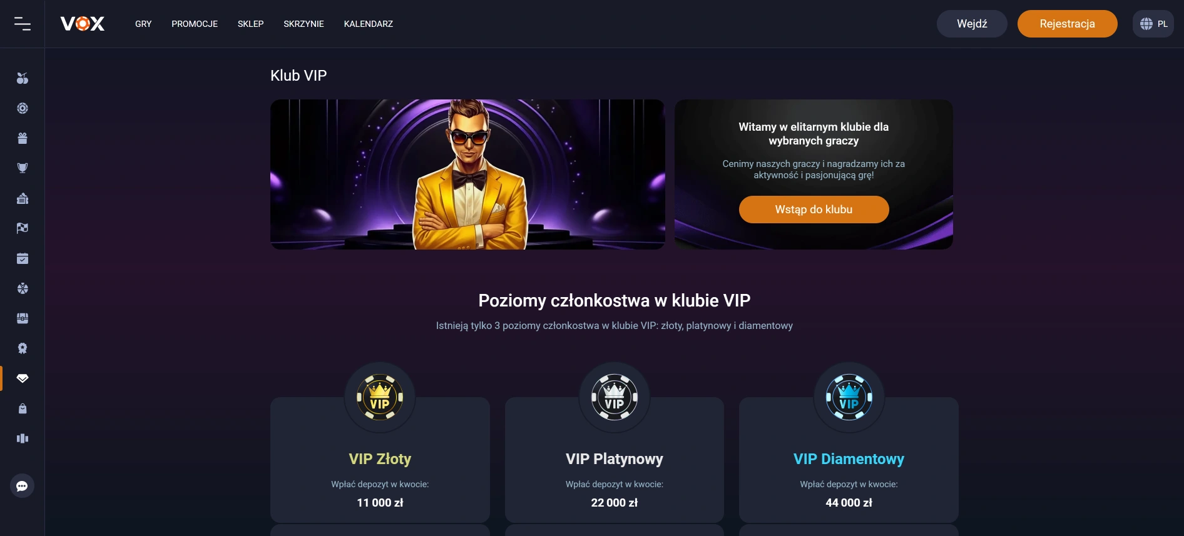
Task: Go to KALENDARZ from the top navigation
Action: tap(368, 24)
